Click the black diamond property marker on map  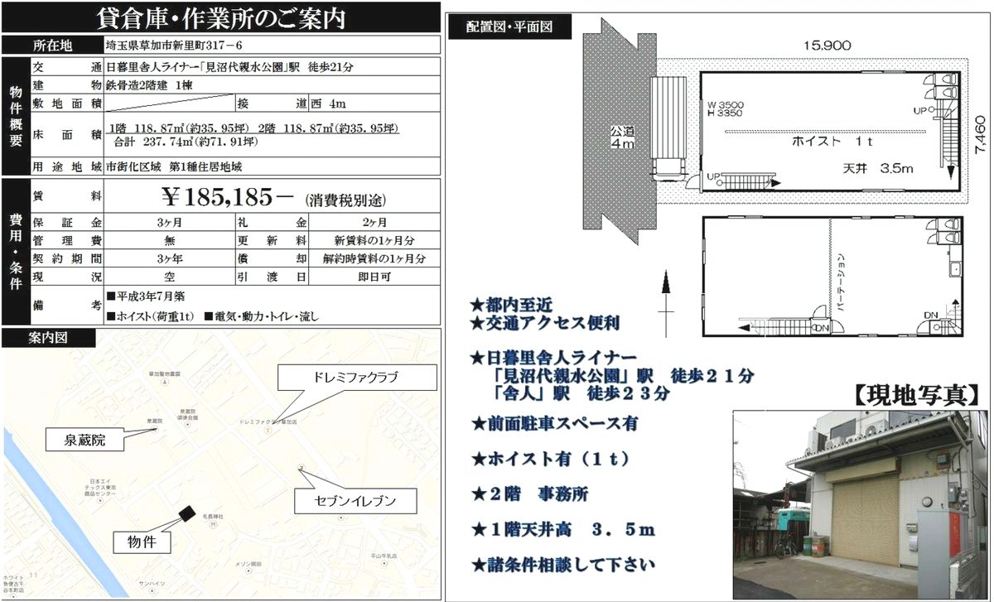coord(186,513)
